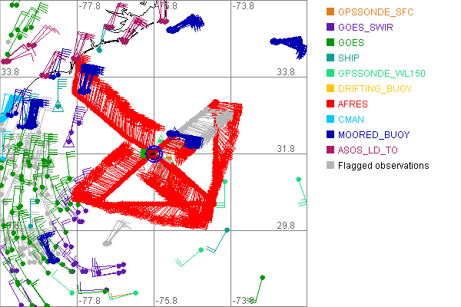Click the gray Flagged observations swatch
The height and width of the screenshot is (307, 461).
tap(330, 166)
